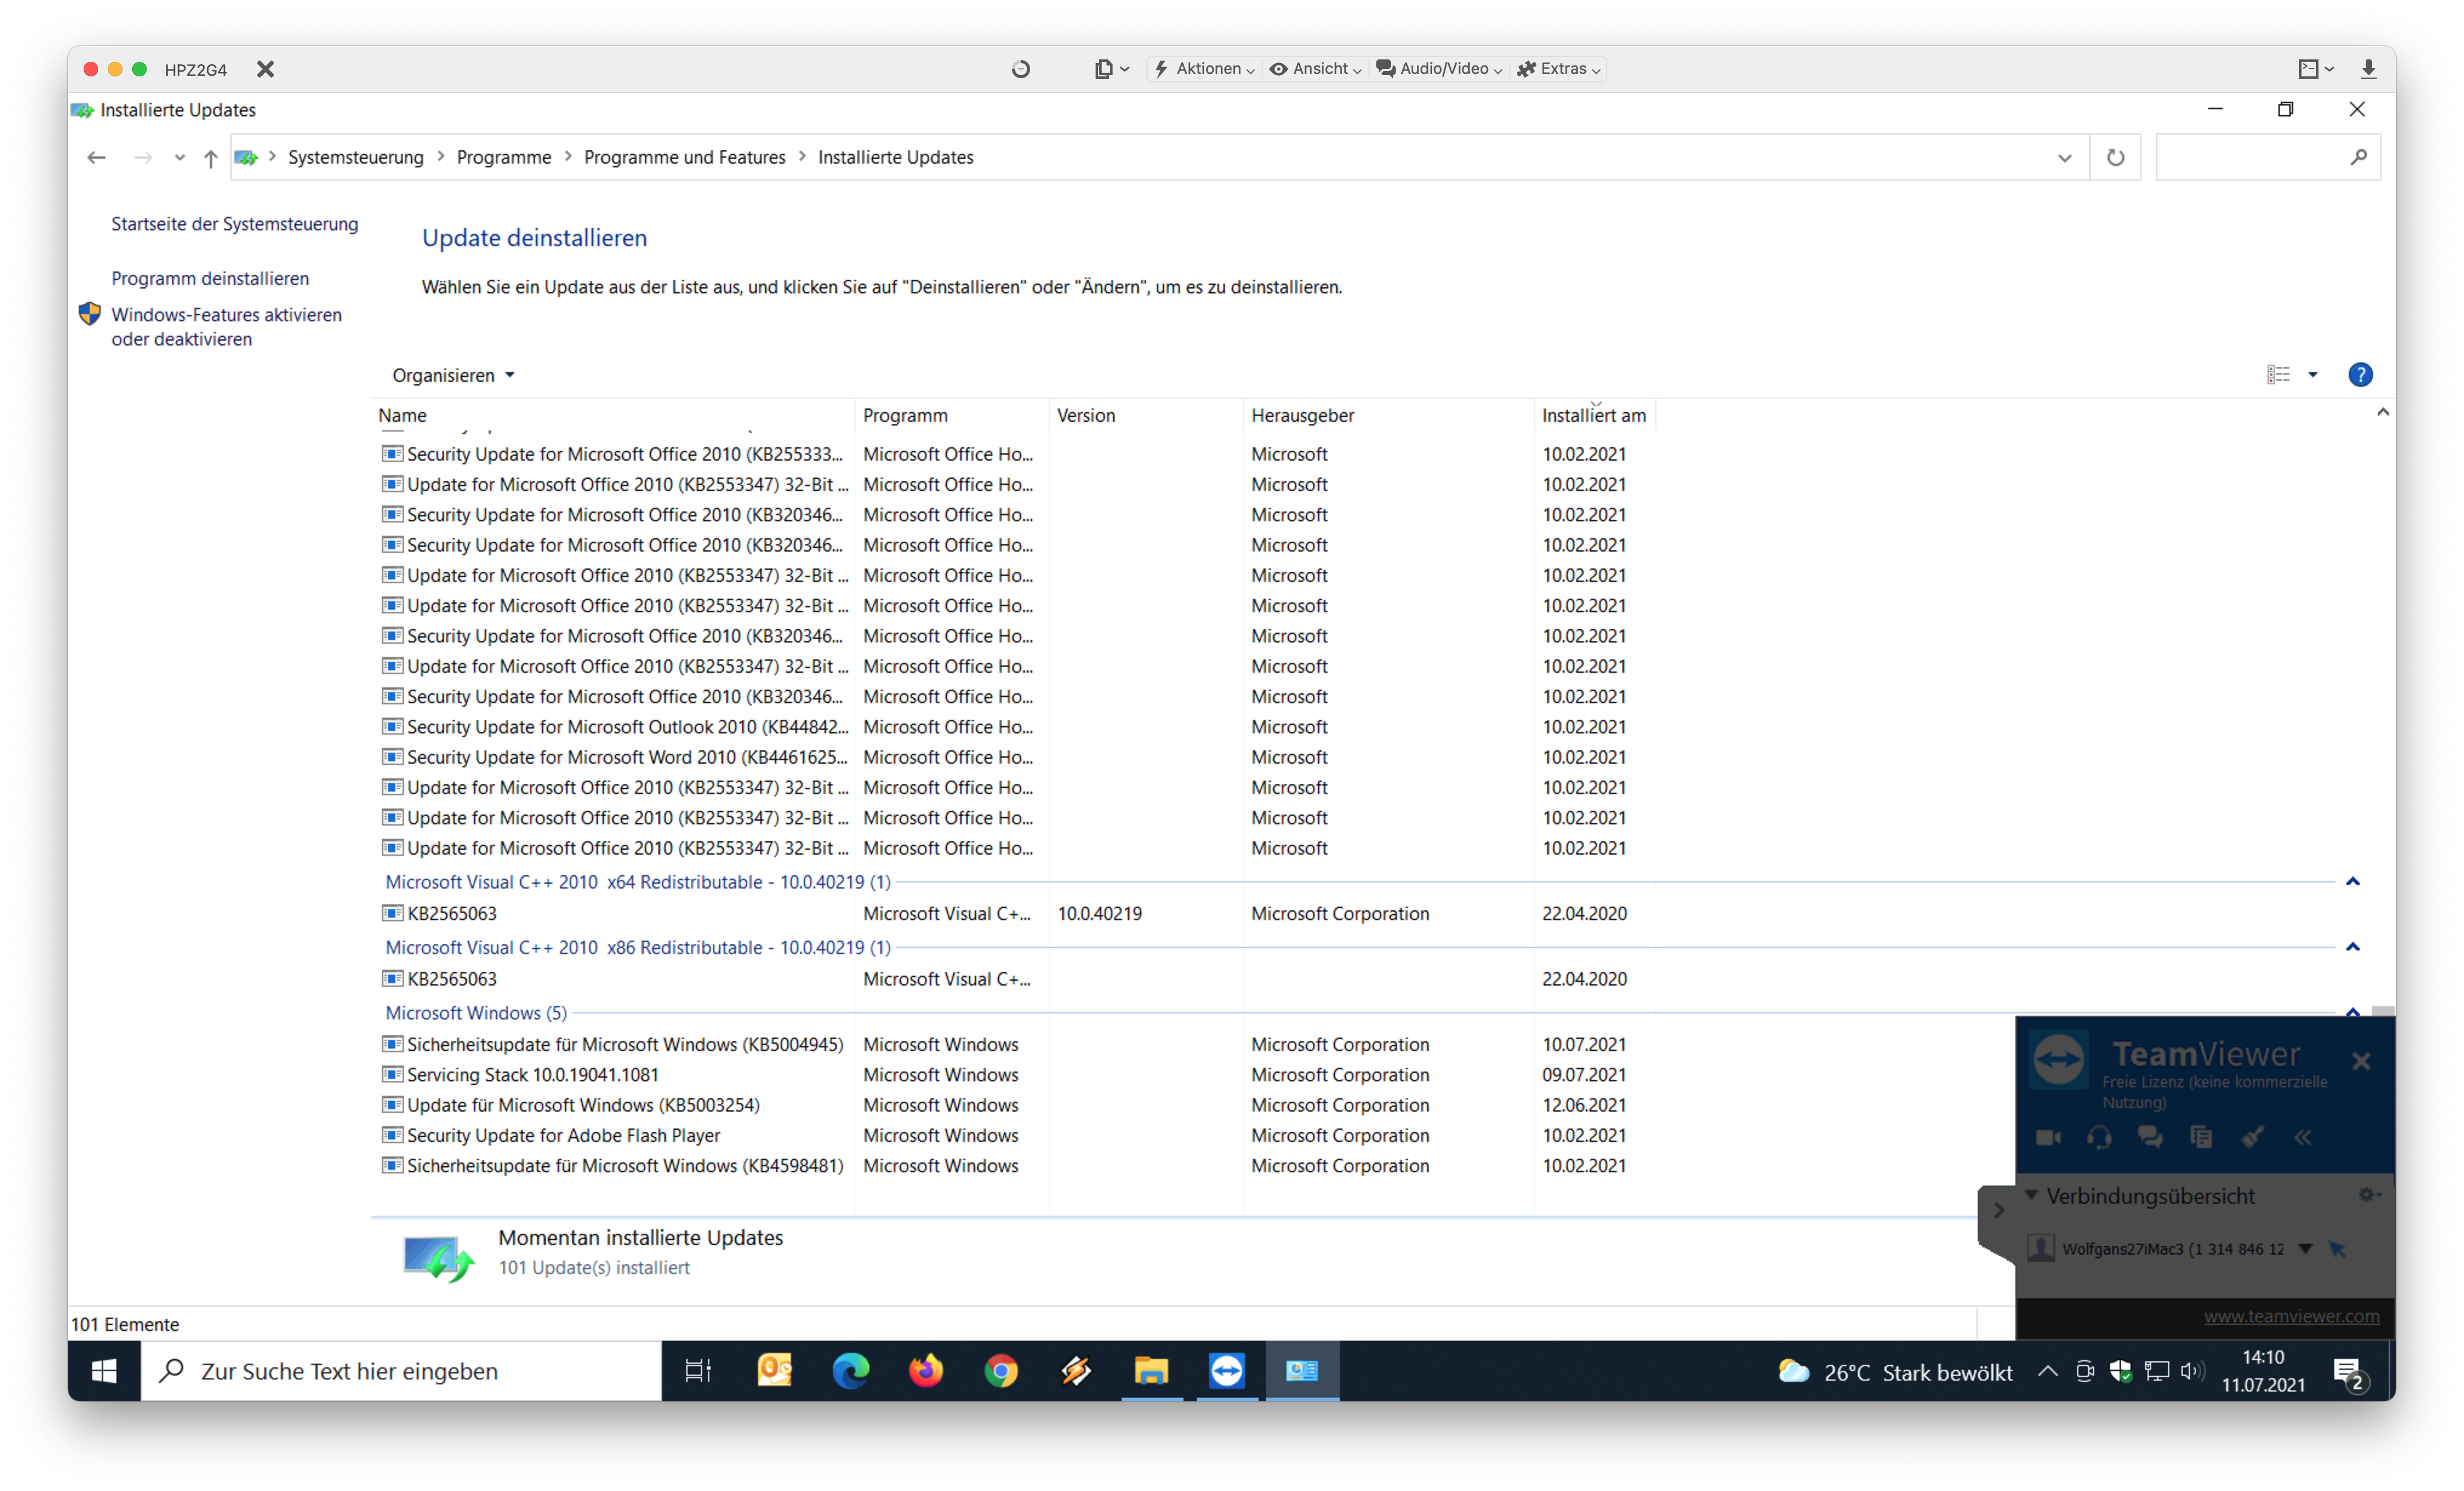Viewport: 2464px width, 1491px height.
Task: Collapse the Visual C++ 2010 x64 Redistributable group
Action: pyautogui.click(x=2353, y=881)
